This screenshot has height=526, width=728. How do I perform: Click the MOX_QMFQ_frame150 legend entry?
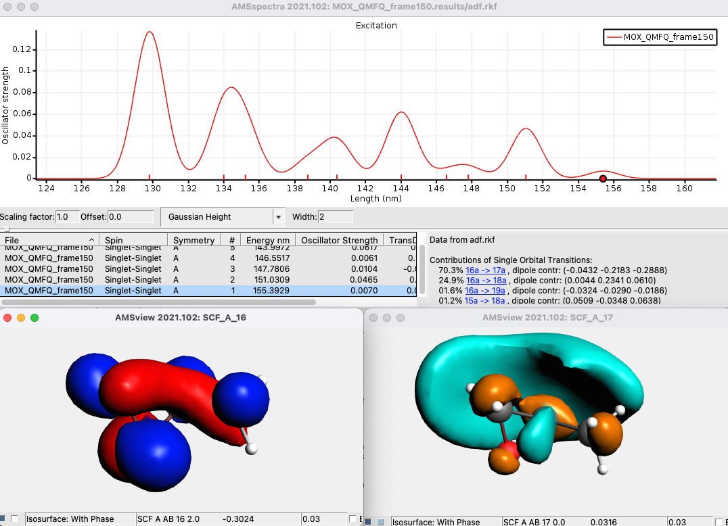(x=660, y=38)
